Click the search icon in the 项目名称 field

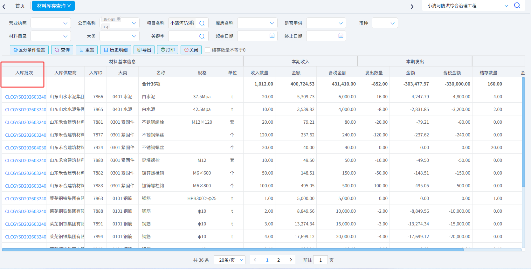[202, 23]
